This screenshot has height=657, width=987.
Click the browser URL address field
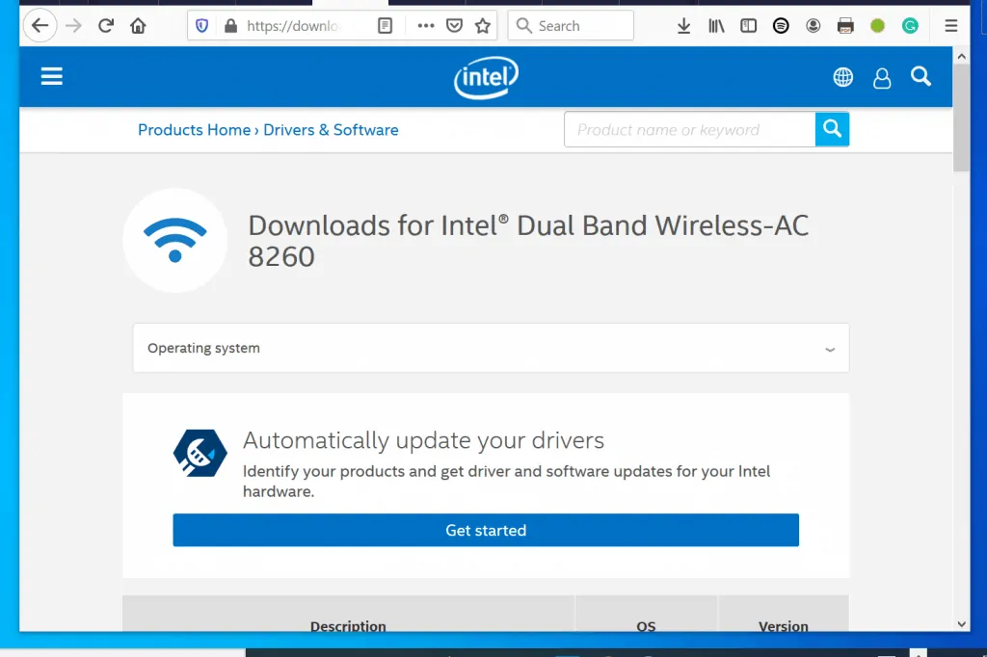click(x=293, y=26)
